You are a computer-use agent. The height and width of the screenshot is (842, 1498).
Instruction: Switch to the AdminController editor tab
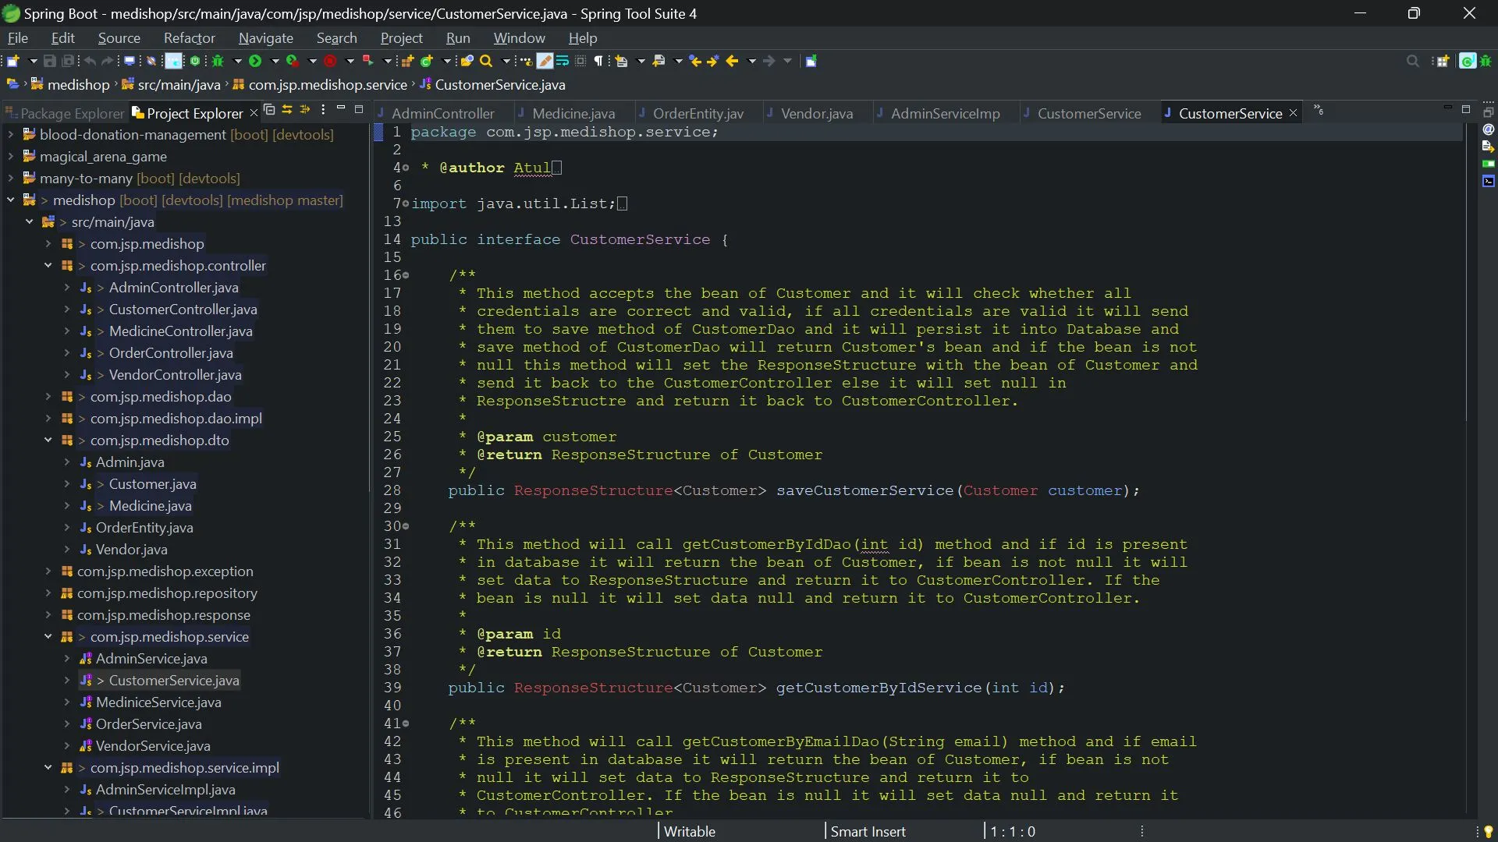click(x=442, y=113)
